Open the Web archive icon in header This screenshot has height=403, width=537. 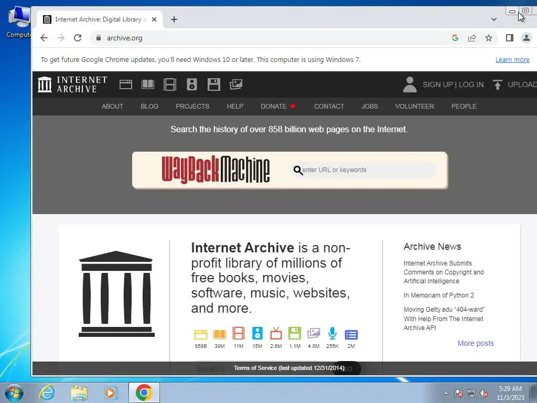pos(126,84)
